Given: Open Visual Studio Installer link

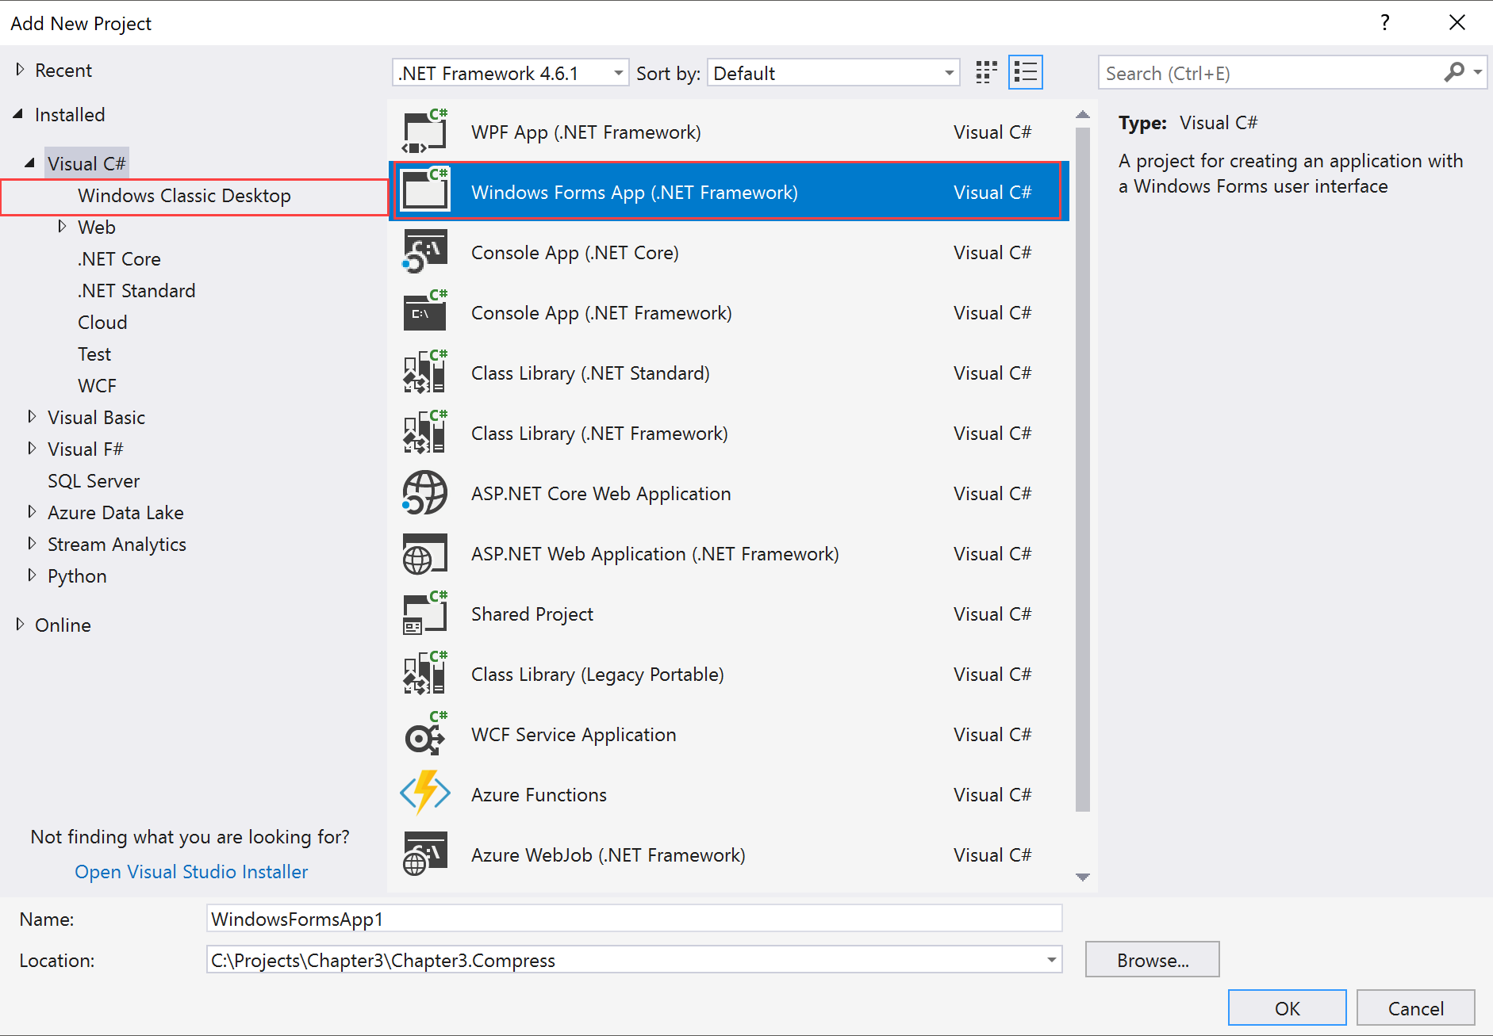Looking at the screenshot, I should (191, 871).
